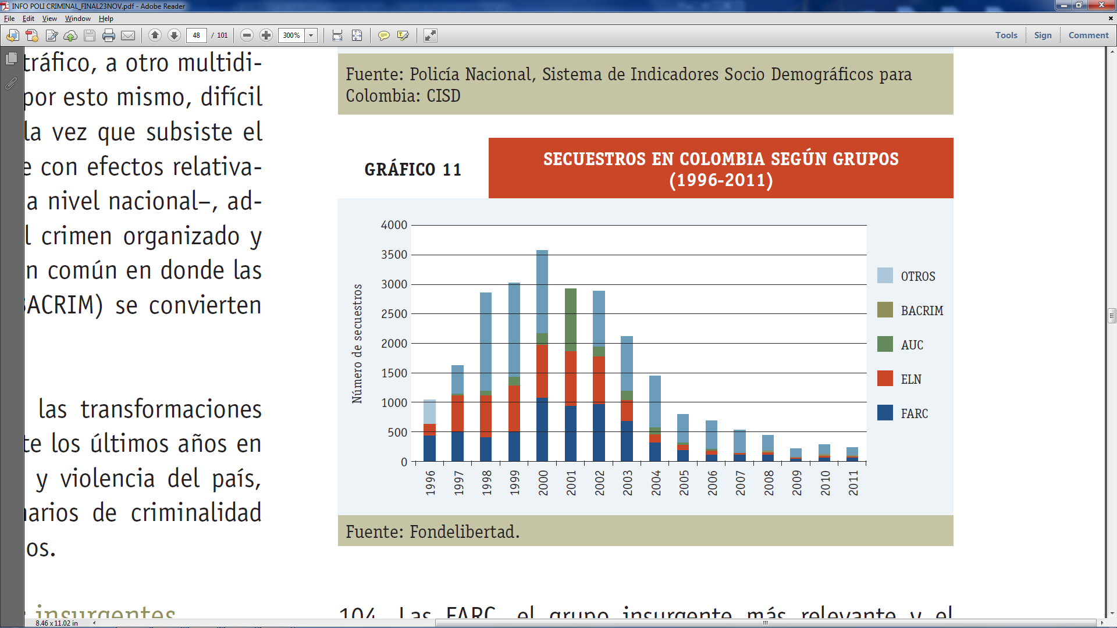Click the FARC legend color swatch
The width and height of the screenshot is (1117, 628).
tap(885, 413)
